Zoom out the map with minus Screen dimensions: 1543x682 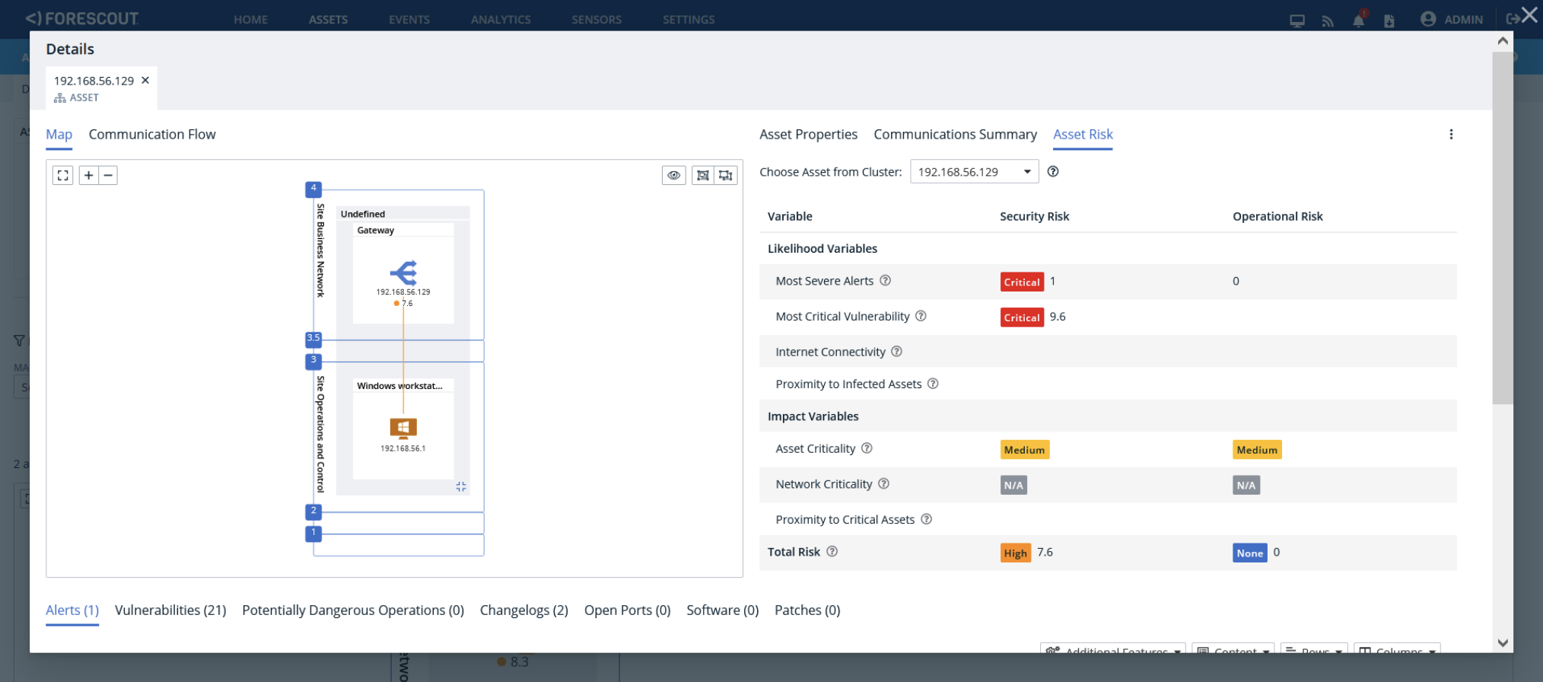click(109, 176)
